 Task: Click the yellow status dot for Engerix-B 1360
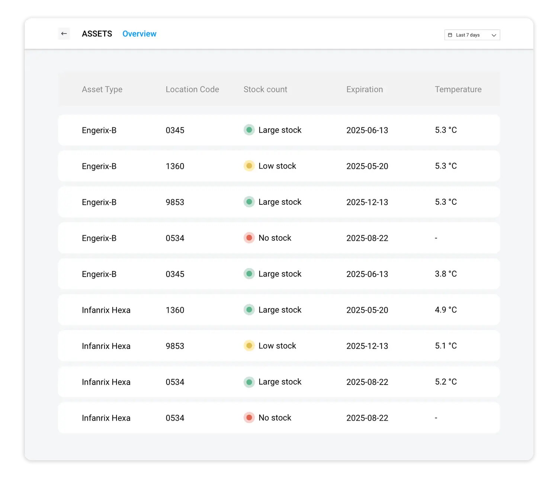(249, 166)
